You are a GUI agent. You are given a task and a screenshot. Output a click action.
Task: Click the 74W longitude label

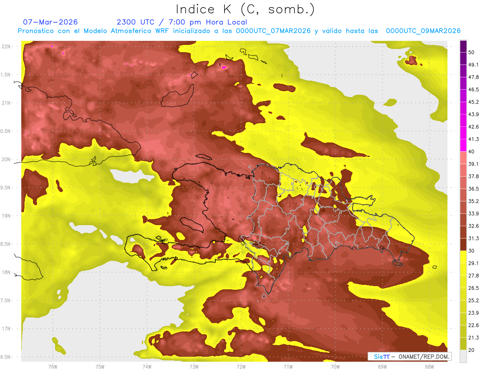pos(147,366)
